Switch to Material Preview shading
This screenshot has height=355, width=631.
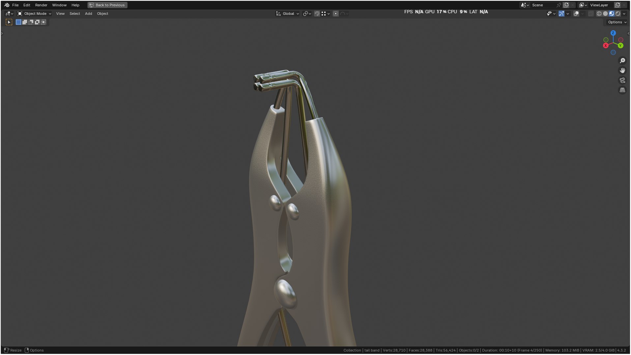pos(612,13)
